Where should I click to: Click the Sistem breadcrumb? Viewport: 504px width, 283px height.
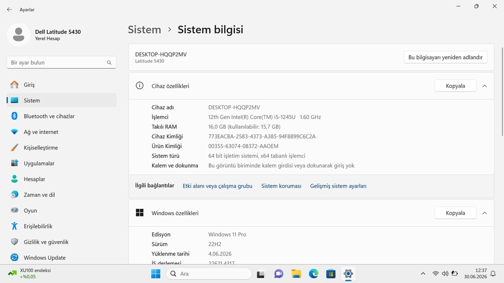(x=144, y=29)
